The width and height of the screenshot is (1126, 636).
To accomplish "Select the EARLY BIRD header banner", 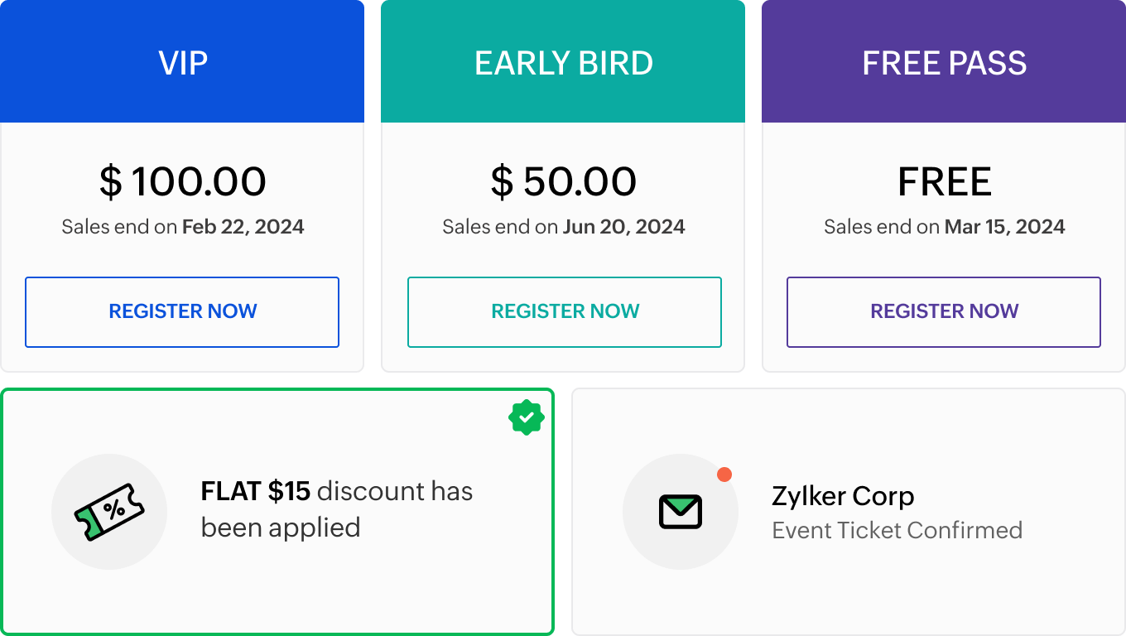I will coord(563,61).
